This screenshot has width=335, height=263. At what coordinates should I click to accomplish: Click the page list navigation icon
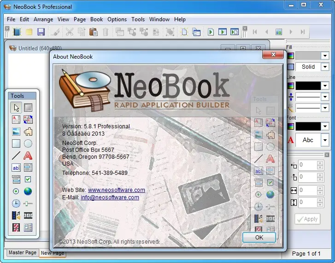279,32
